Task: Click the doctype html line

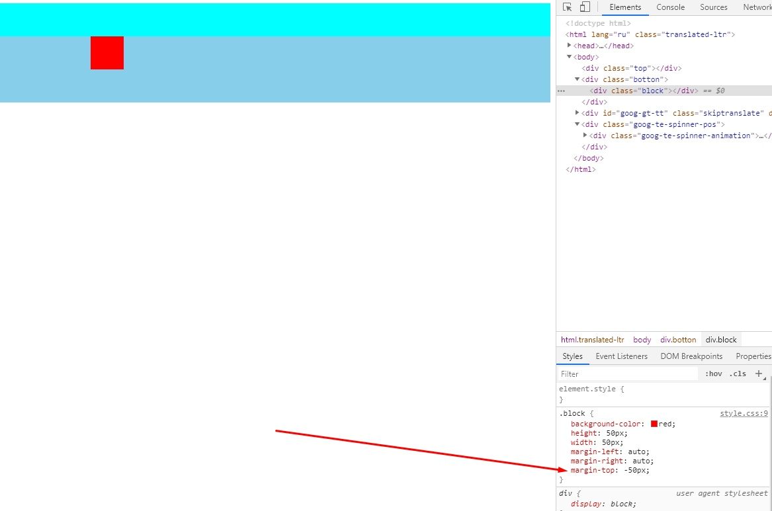Action: [598, 23]
